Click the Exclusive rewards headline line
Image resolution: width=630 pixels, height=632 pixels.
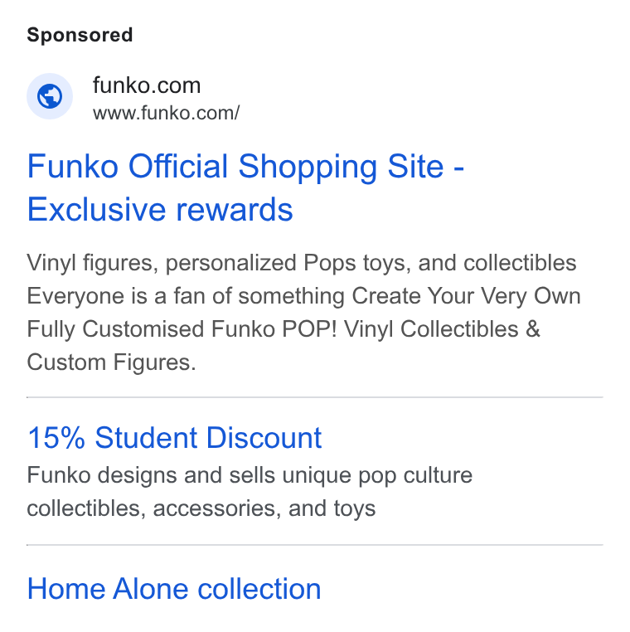(x=160, y=210)
